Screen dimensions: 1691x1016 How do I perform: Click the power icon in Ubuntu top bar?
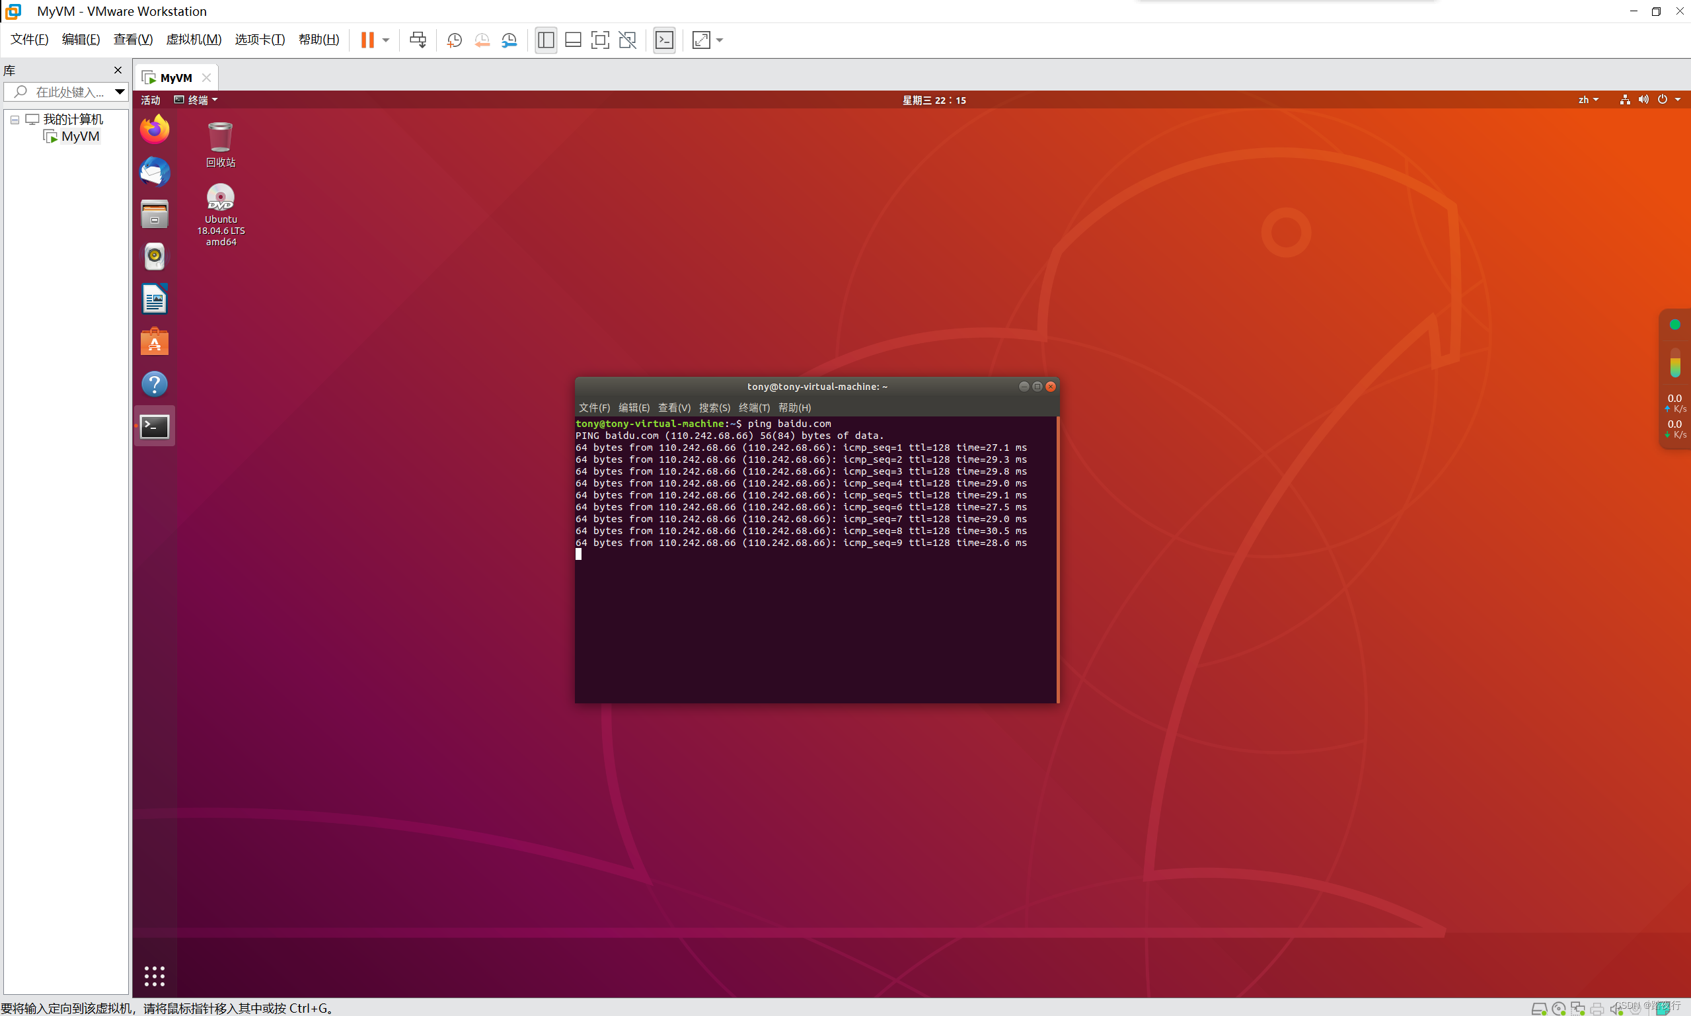click(1663, 100)
